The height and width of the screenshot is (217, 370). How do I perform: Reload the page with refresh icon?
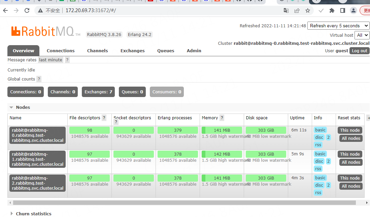27,10
